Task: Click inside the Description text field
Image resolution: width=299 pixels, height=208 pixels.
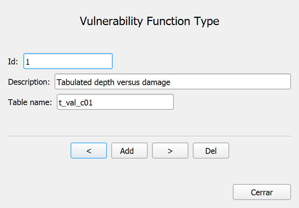Action: click(173, 81)
